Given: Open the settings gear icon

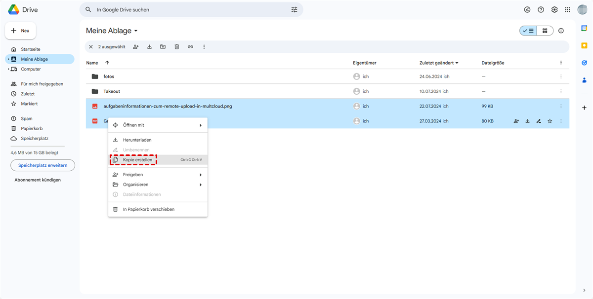Looking at the screenshot, I should (554, 9).
